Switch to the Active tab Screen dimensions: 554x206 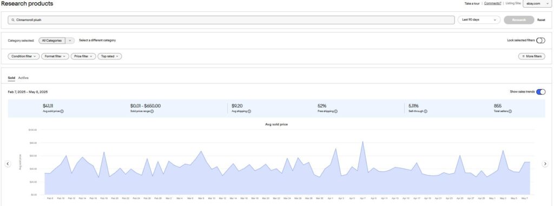tap(23, 78)
